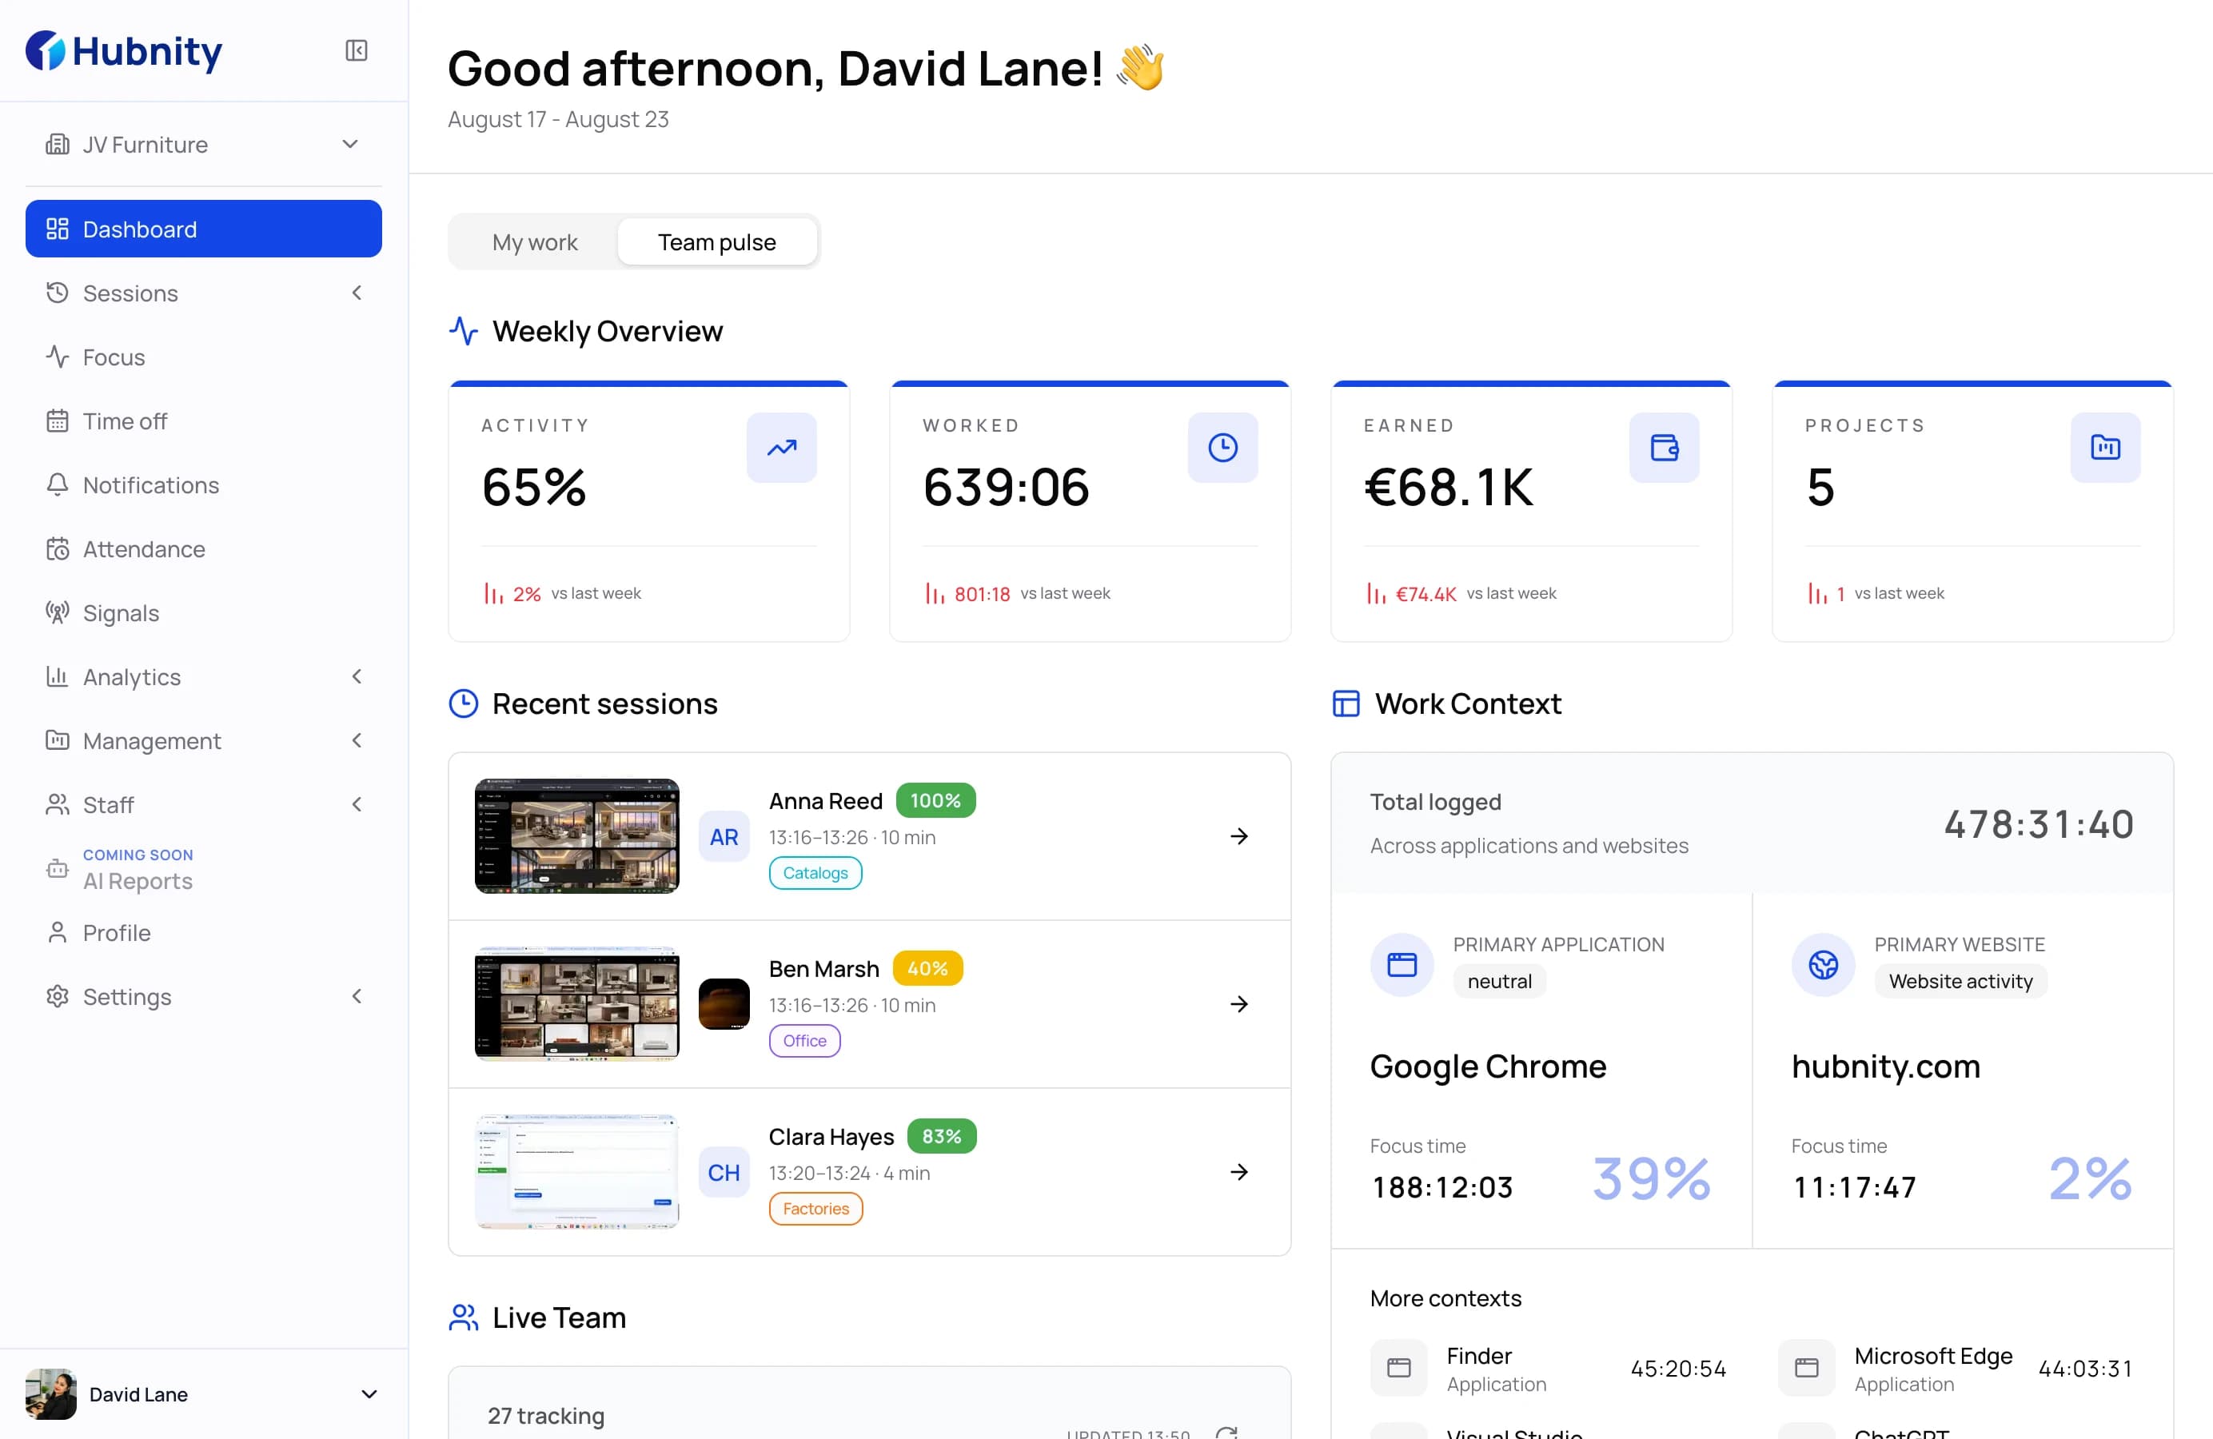
Task: Click the 27 tracking label
Action: tap(546, 1415)
